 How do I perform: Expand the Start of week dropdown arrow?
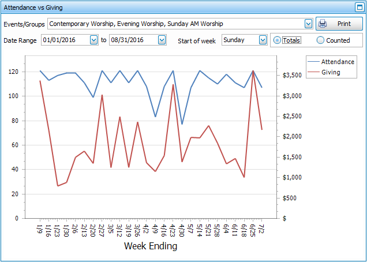click(263, 40)
